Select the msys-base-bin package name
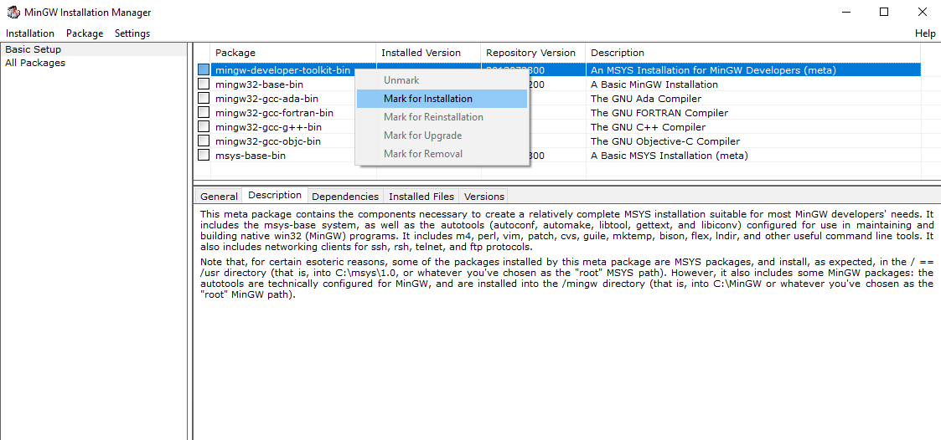 pyautogui.click(x=251, y=156)
